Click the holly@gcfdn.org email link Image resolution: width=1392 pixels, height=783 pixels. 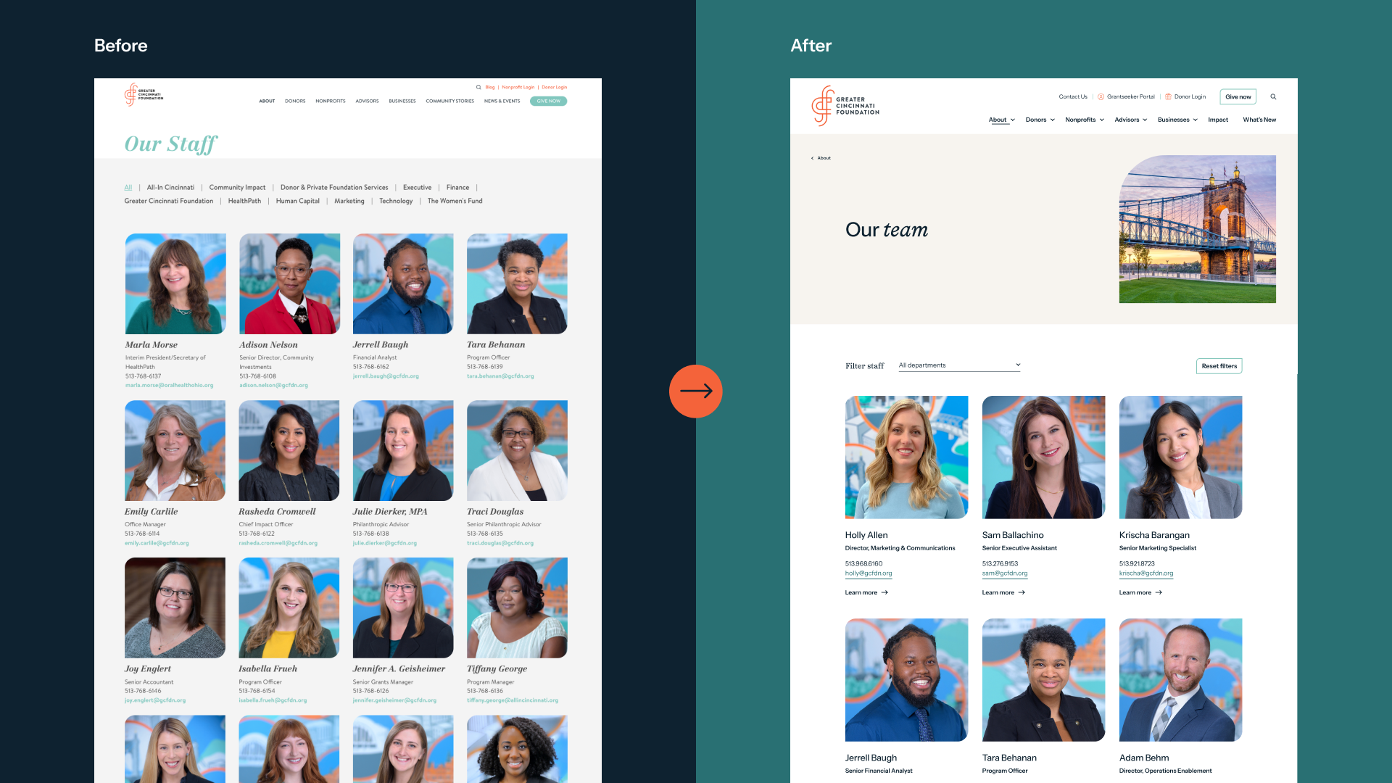869,573
